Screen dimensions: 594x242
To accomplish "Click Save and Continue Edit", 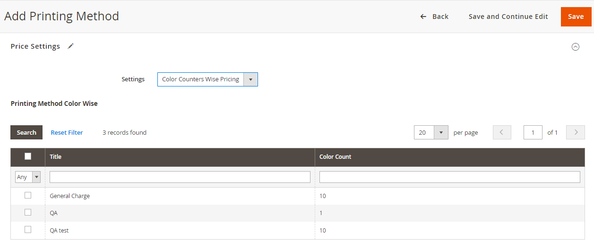I will point(508,17).
